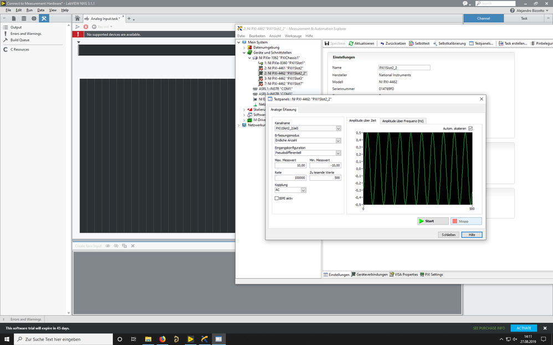Viewport: 553px width, 345px height.
Task: Click the Windows Start button
Action: point(7,339)
